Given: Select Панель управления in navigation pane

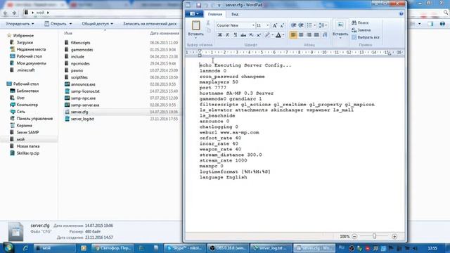Looking at the screenshot, I should point(34,119).
